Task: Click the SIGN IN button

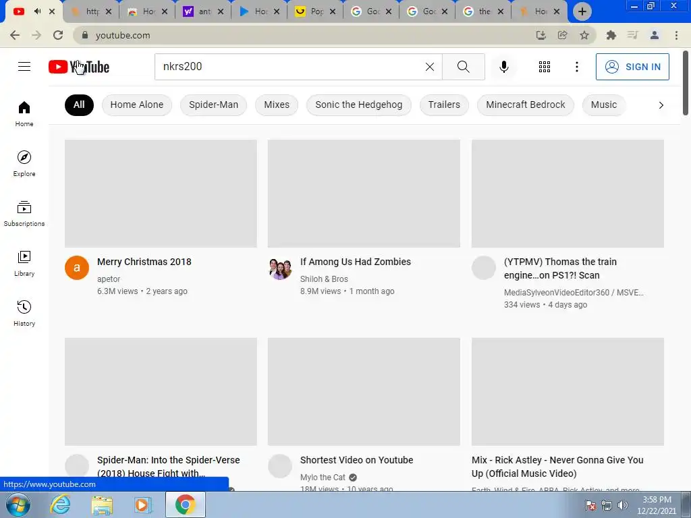Action: (632, 67)
